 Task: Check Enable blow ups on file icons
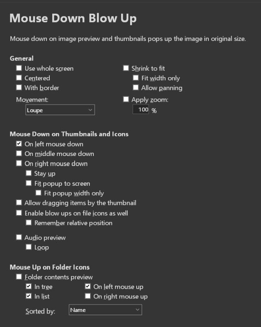[19, 213]
